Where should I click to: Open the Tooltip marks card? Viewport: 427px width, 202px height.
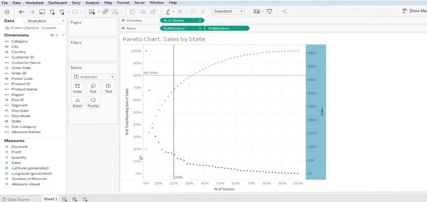pos(93,103)
